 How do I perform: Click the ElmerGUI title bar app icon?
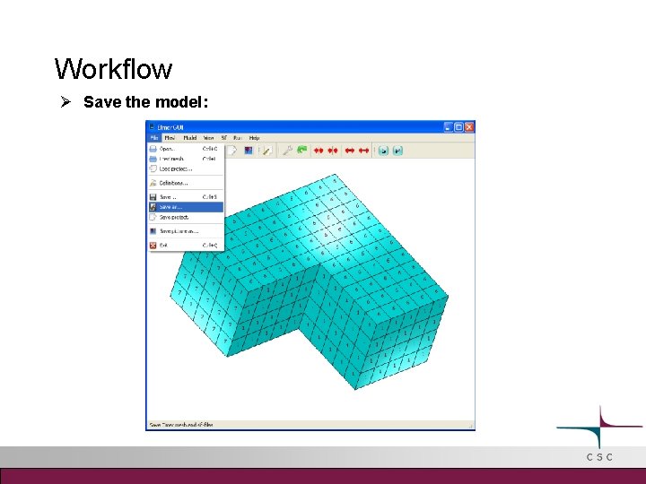click(x=152, y=127)
